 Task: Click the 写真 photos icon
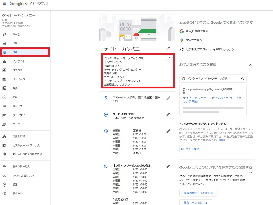pos(4,88)
